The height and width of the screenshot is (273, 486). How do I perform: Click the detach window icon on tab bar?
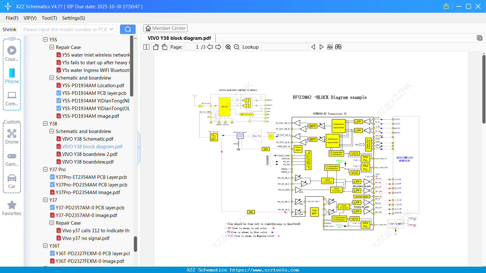[x=480, y=38]
